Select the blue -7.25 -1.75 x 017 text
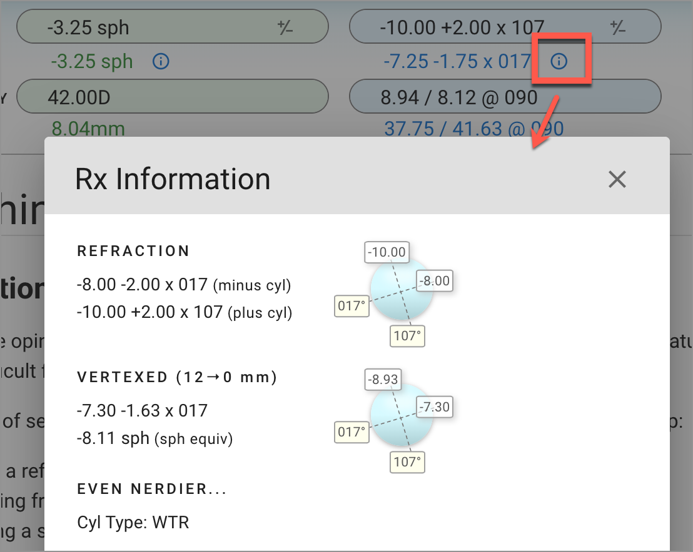The height and width of the screenshot is (552, 693). click(x=457, y=61)
